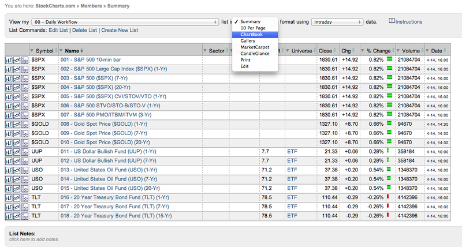Go to StockCharts.com breadcrumb link
This screenshot has width=462, height=251.
click(55, 6)
